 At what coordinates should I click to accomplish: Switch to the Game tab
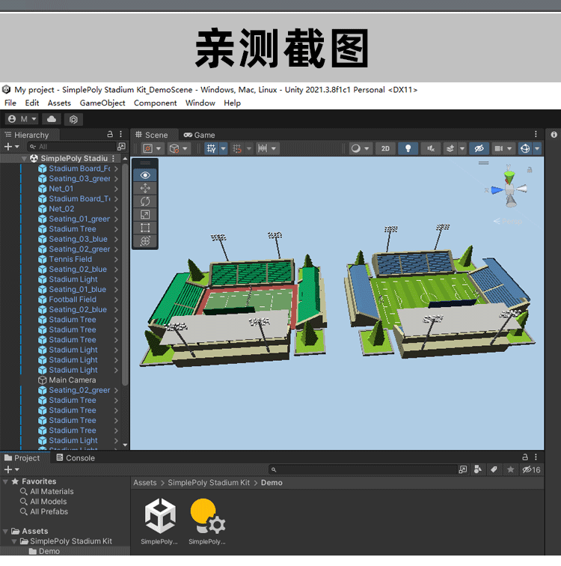coord(199,135)
